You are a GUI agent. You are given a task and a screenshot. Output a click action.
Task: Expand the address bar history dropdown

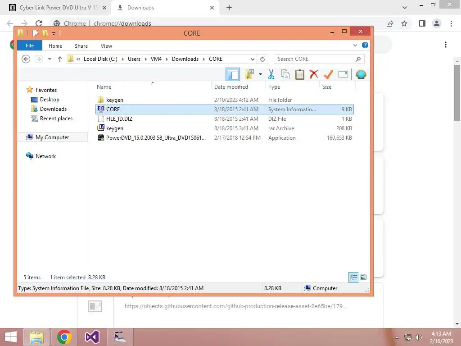[x=253, y=59]
